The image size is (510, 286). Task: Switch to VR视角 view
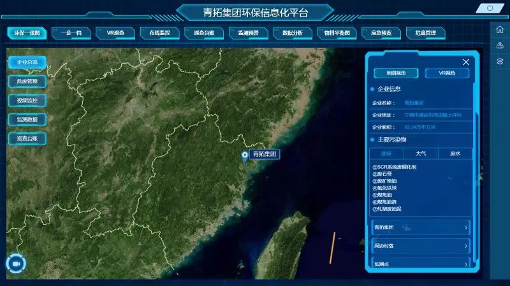447,73
